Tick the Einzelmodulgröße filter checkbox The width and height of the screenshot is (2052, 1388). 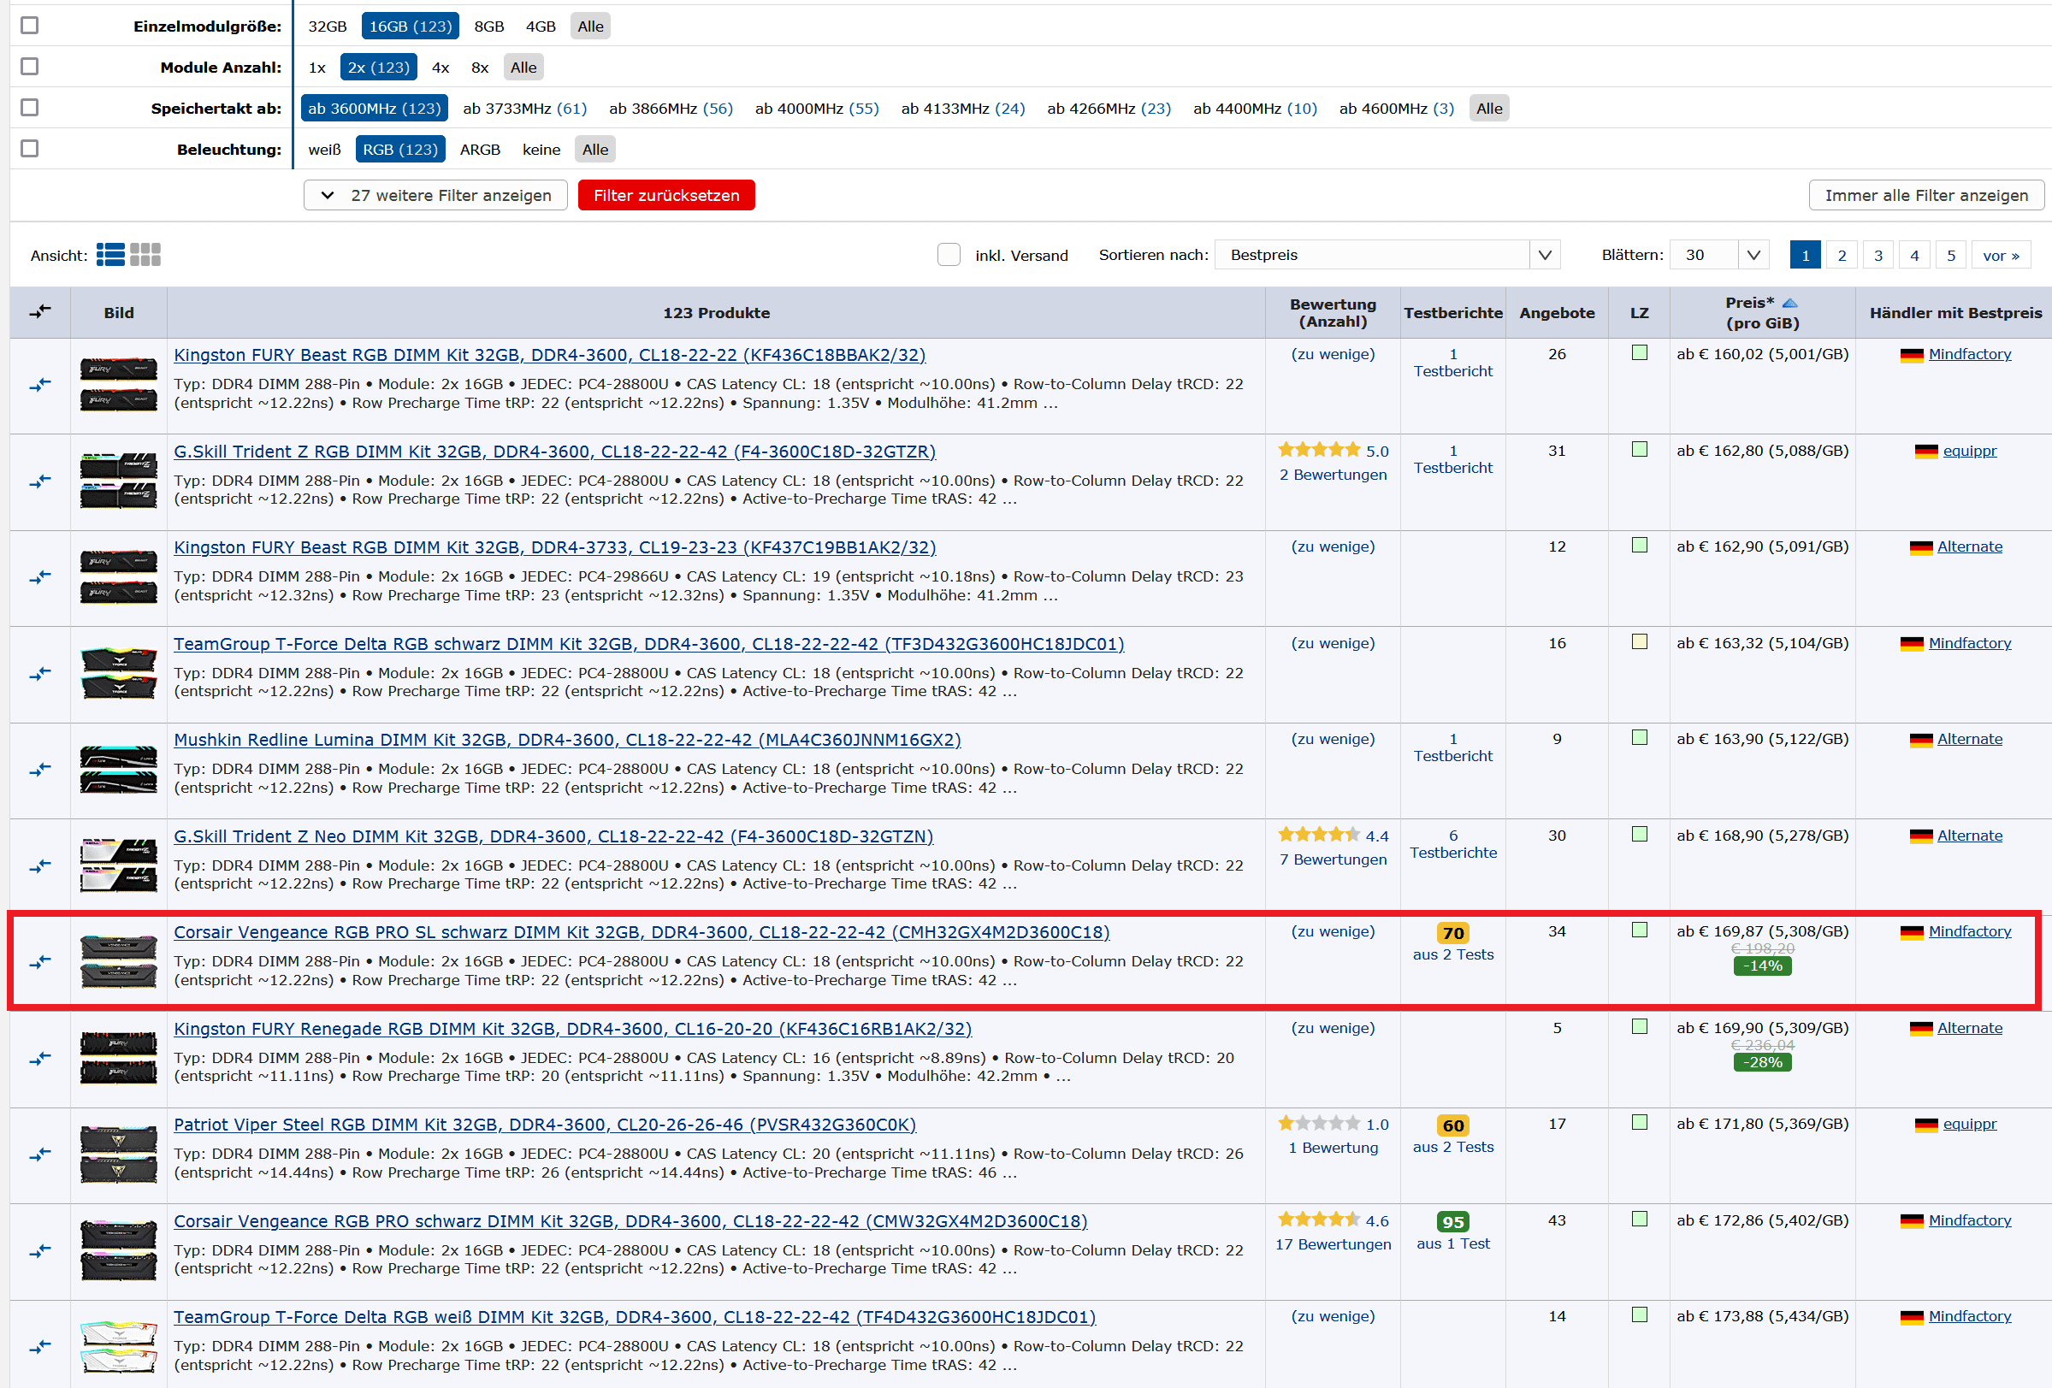point(29,26)
